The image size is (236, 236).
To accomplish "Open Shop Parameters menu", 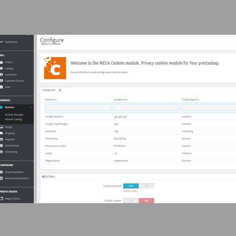I will pos(14,172).
